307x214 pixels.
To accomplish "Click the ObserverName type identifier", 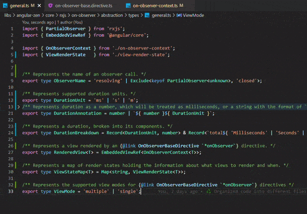I will (x=70, y=81).
